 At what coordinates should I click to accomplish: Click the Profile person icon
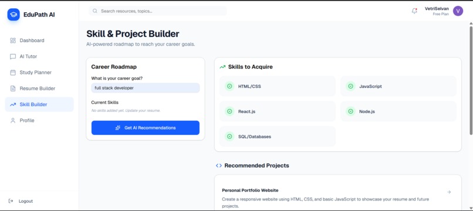13,121
